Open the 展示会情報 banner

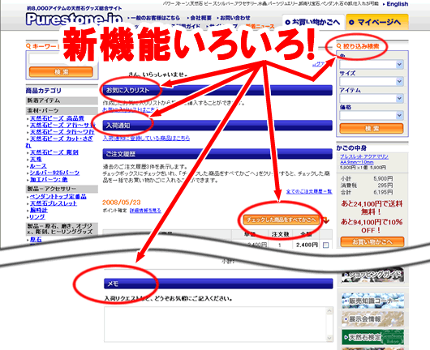point(372,318)
